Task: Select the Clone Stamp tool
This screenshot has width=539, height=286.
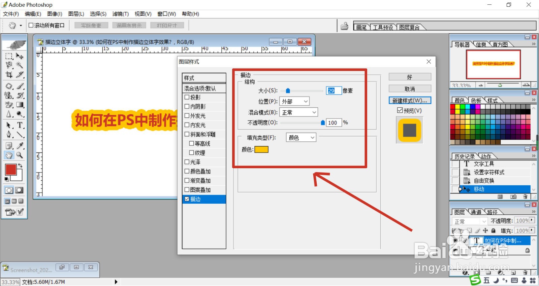Action: [9, 96]
